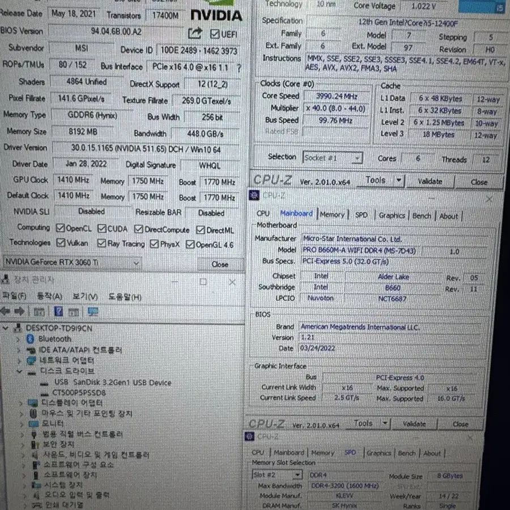Click the Bus Interface question mark icon
510x510 pixels.
click(x=239, y=68)
